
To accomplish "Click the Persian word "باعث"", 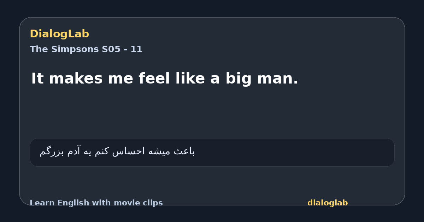I will (184, 152).
